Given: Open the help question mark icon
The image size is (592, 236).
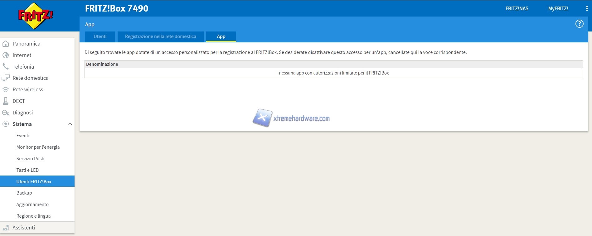Looking at the screenshot, I should pos(579,24).
